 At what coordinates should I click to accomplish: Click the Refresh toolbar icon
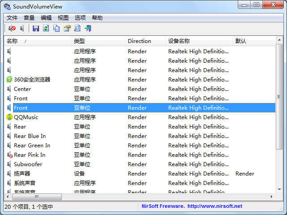pyautogui.click(x=46, y=28)
